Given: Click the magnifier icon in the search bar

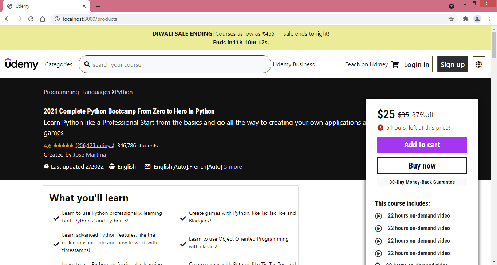Looking at the screenshot, I should pos(87,64).
